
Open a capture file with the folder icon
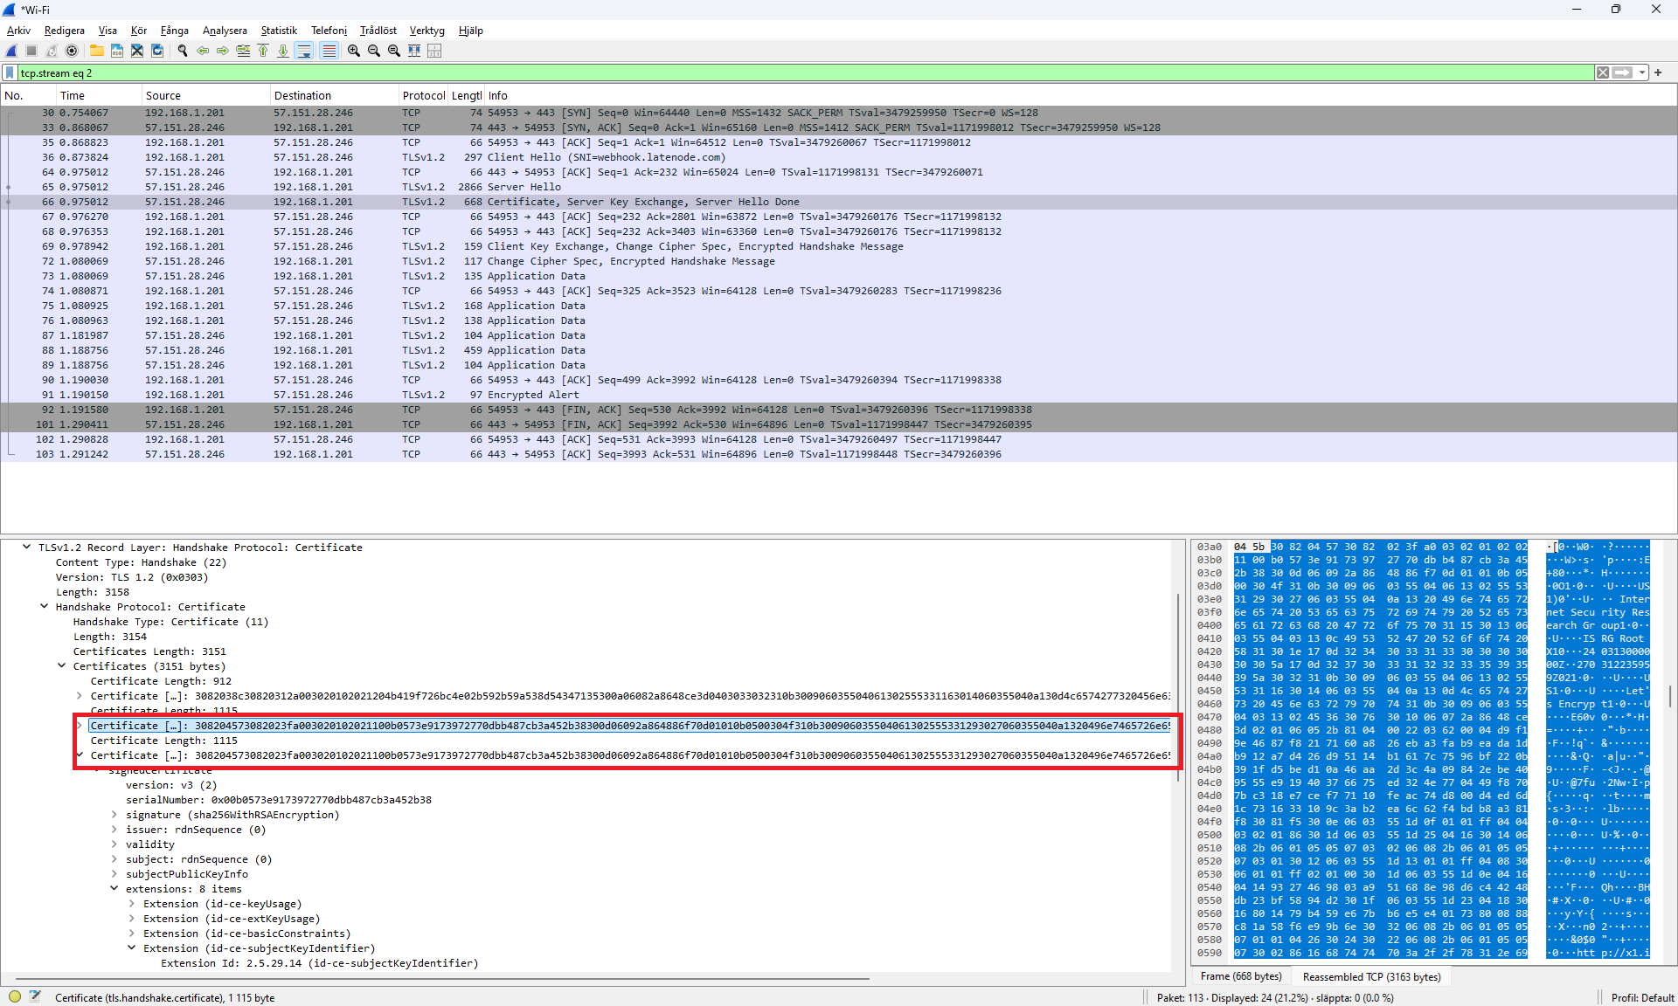pos(96,51)
